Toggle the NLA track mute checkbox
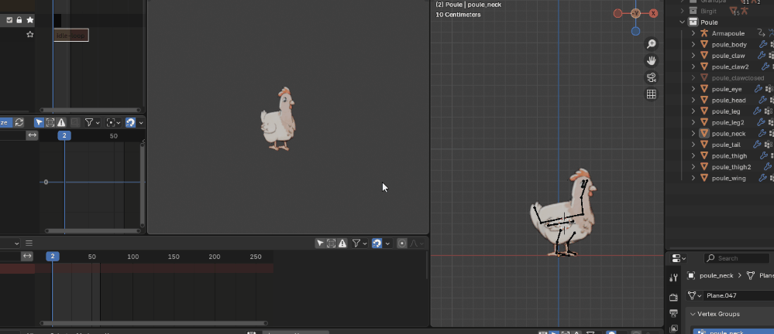This screenshot has width=774, height=334. (9, 19)
